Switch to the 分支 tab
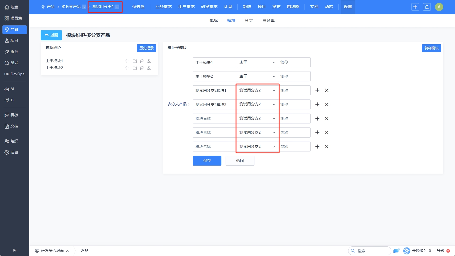The image size is (455, 256). click(x=249, y=21)
